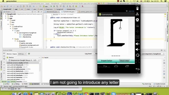Screen dimensions: 169x95
Task: Click the GameActivity app icon in emulator
Action: pyautogui.click(x=100, y=15)
